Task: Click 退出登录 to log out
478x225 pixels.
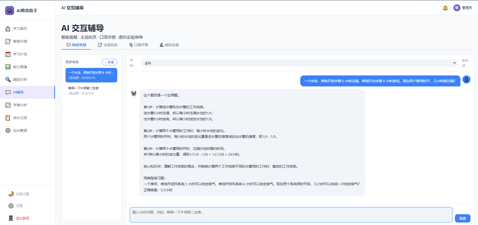Action: click(x=23, y=218)
